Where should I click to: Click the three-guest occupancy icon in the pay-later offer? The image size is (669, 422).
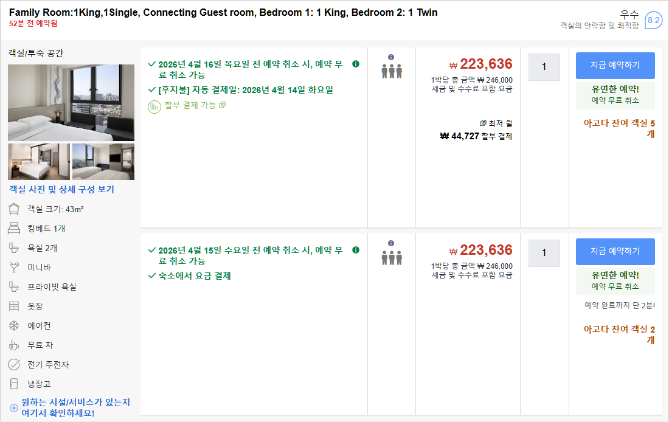coord(392,71)
